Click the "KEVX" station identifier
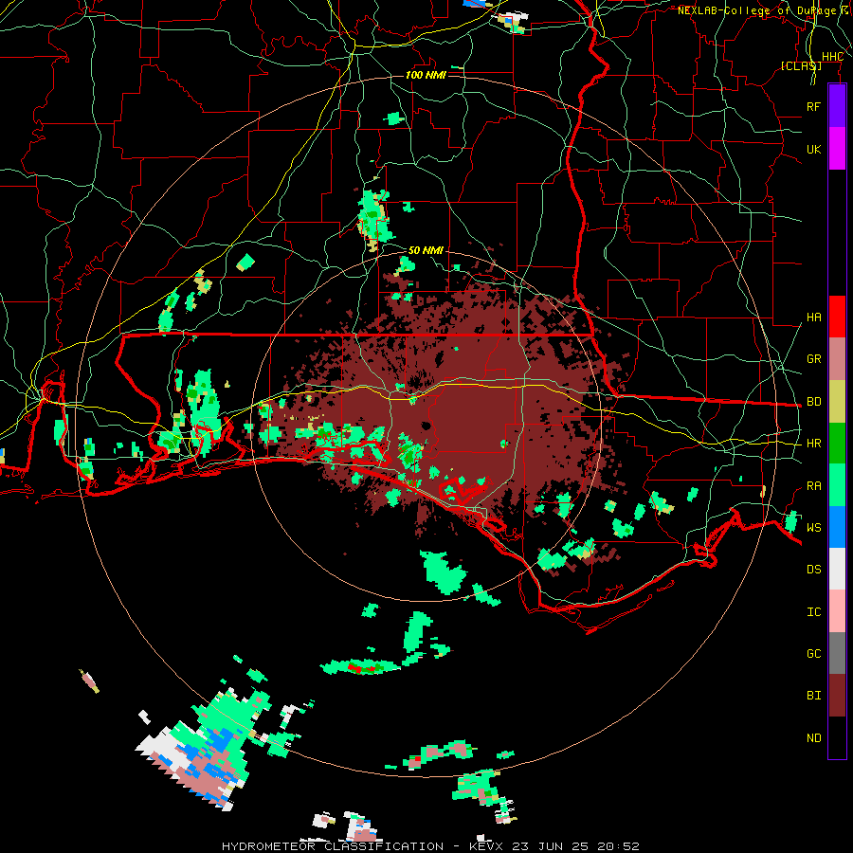Viewport: 853px width, 853px height. [488, 846]
